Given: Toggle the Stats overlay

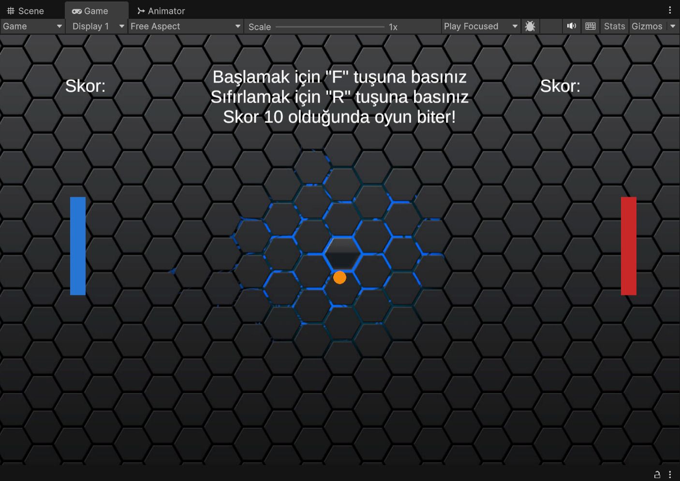Looking at the screenshot, I should point(614,26).
